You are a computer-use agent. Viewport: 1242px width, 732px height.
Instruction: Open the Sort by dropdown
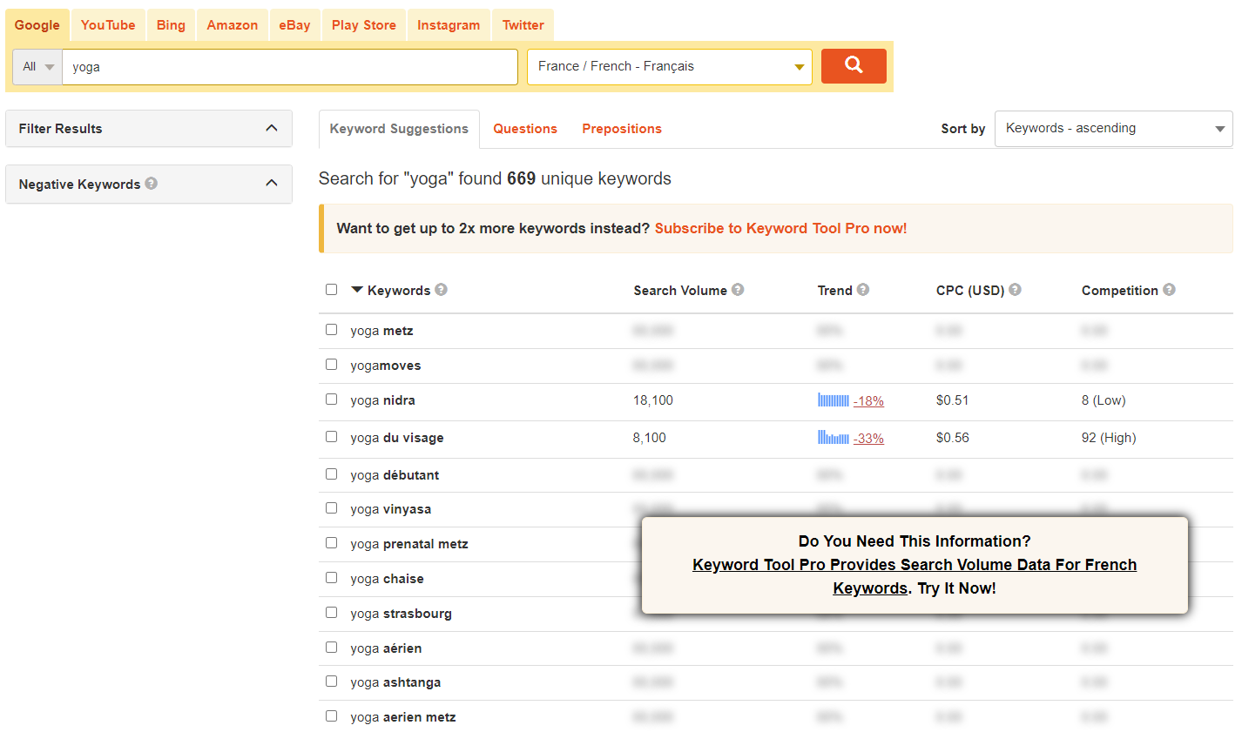pos(1113,128)
